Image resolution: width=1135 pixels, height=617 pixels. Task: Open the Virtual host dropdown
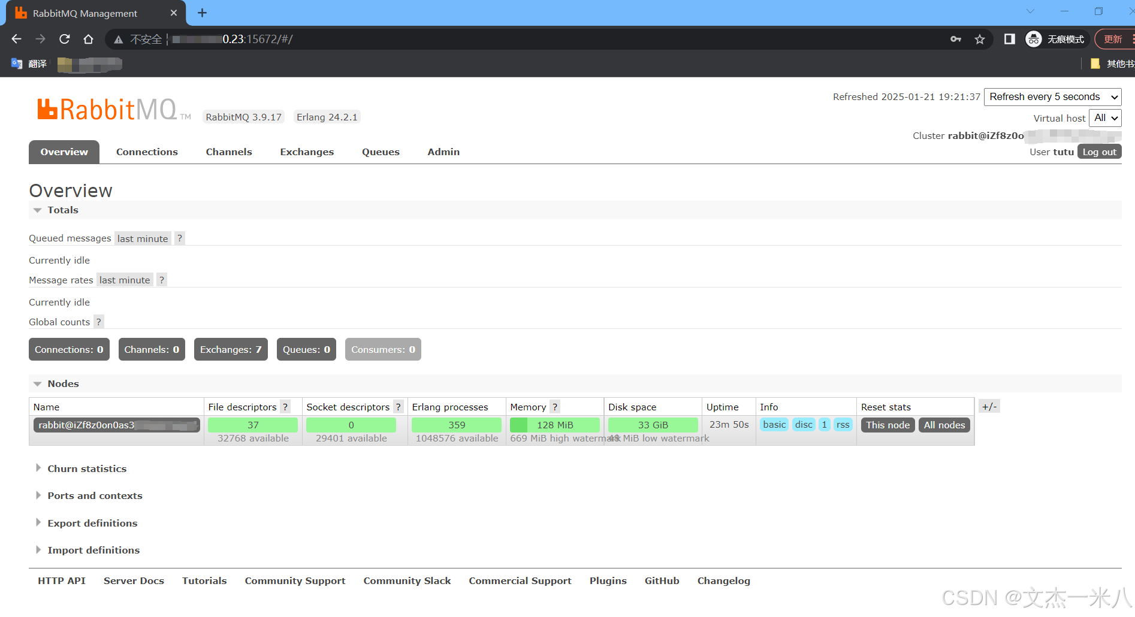pos(1105,118)
